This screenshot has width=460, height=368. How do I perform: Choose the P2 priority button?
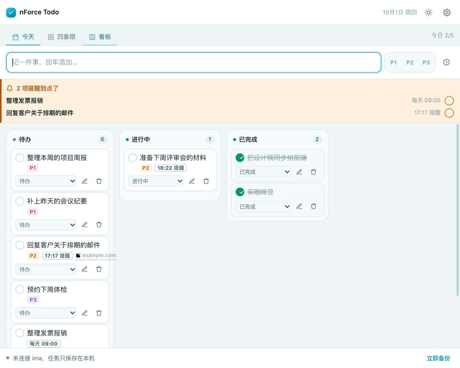[x=410, y=63]
